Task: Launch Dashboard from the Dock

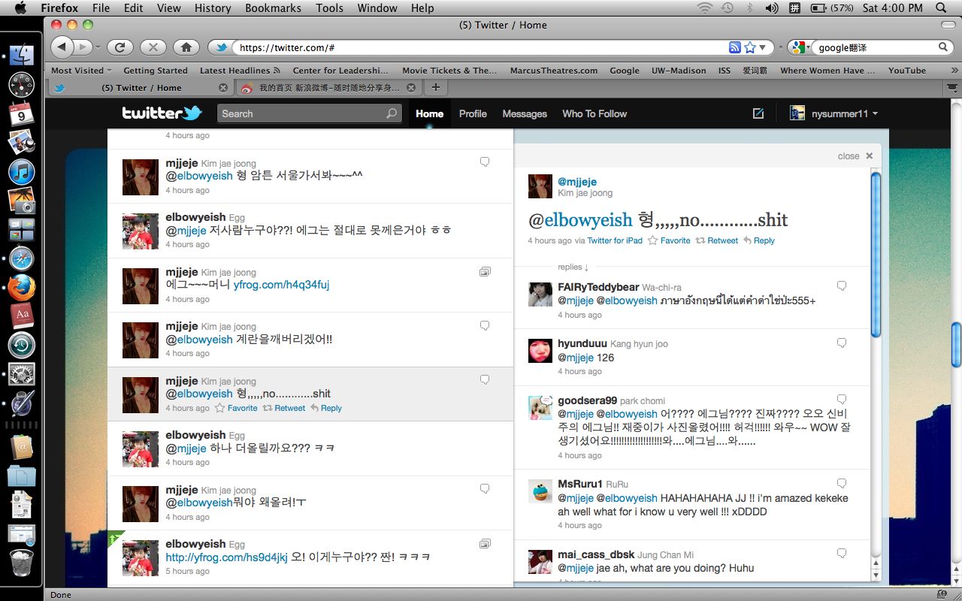Action: pyautogui.click(x=22, y=84)
